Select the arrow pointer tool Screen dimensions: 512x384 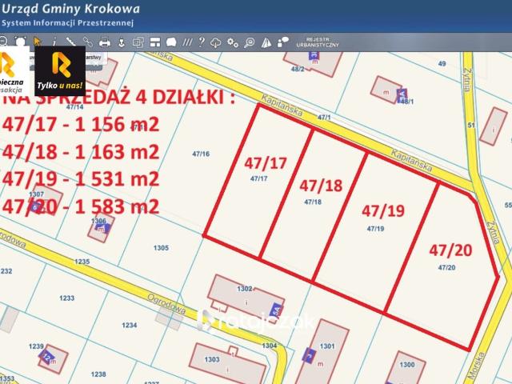(x=38, y=41)
